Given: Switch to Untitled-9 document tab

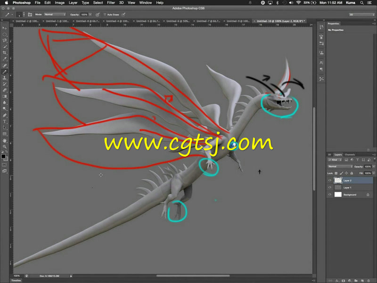Looking at the screenshot, I should [238, 21].
